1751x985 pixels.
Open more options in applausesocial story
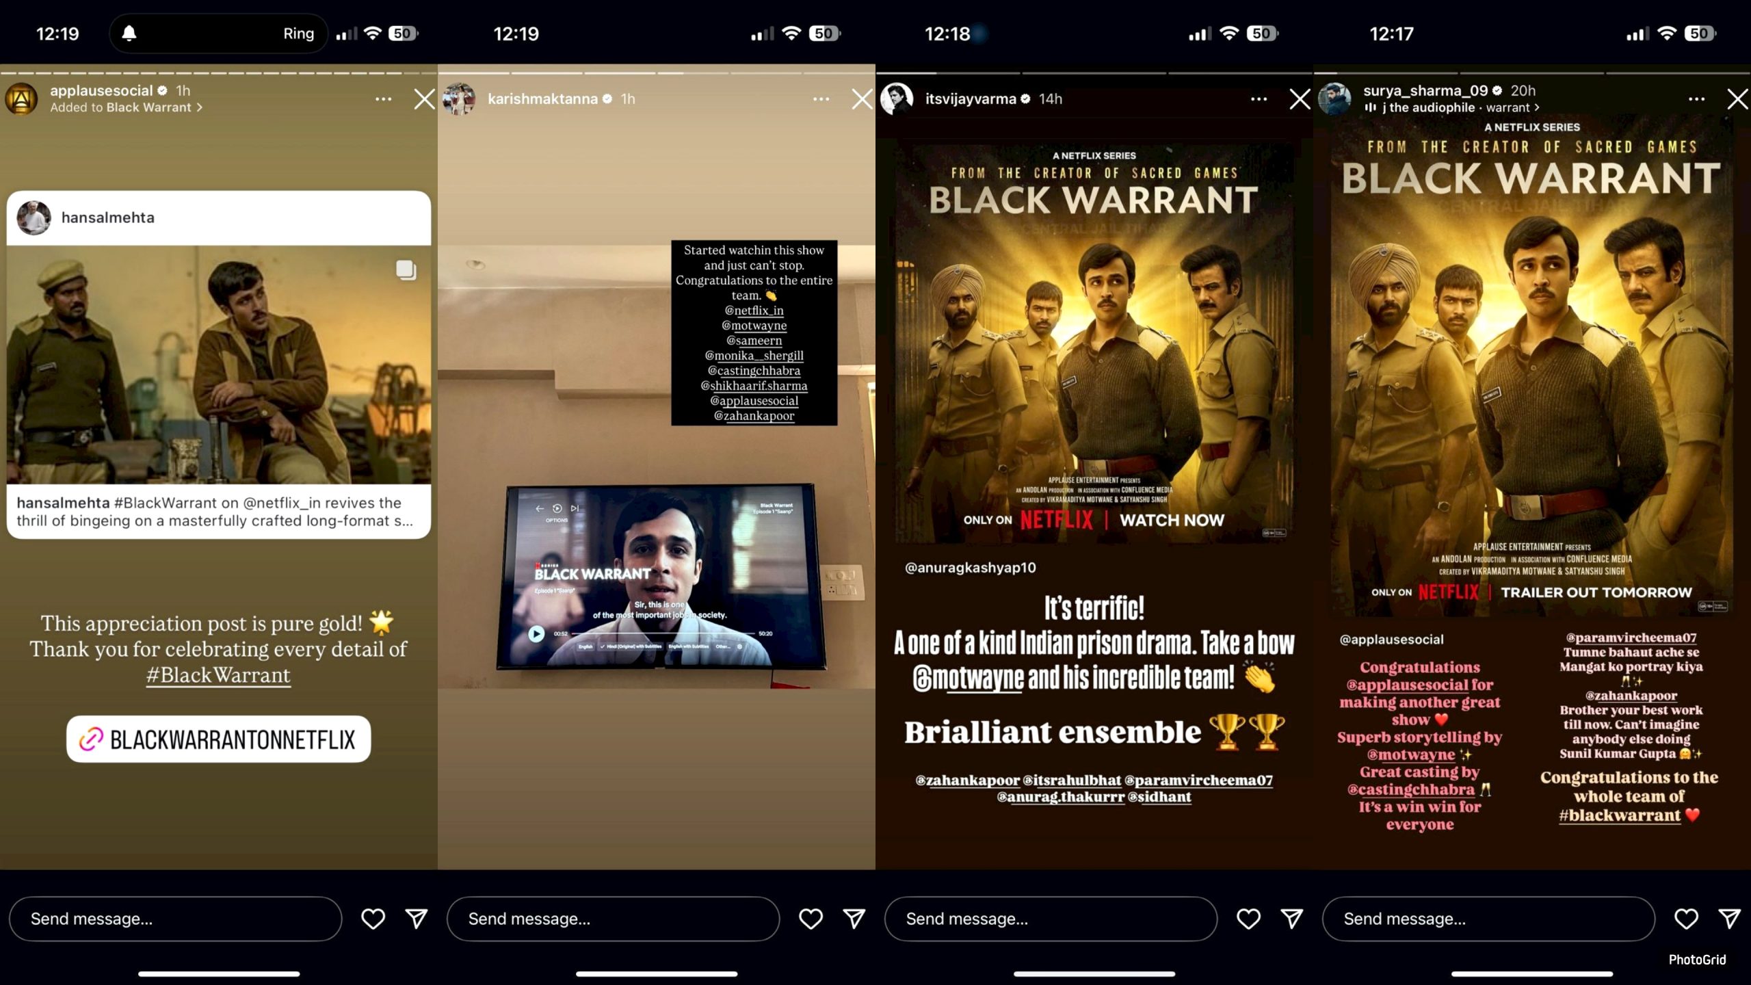(383, 99)
